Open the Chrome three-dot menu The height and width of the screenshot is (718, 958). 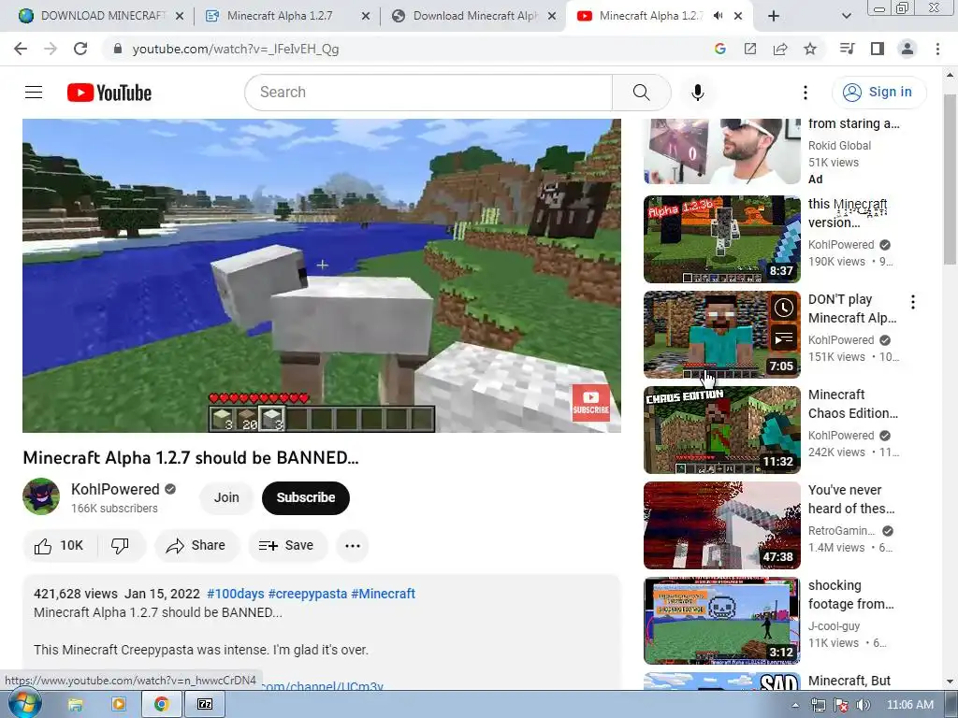pos(937,49)
